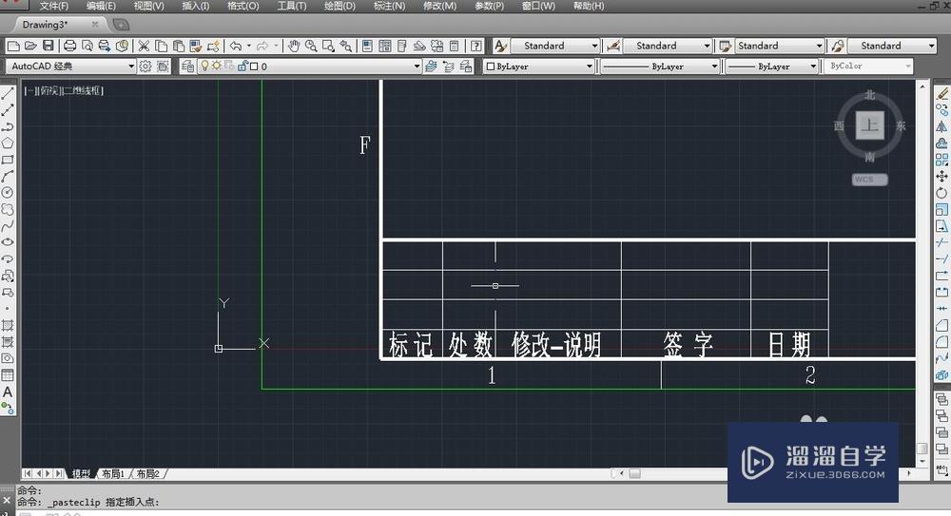Click the WCS button under ViewCube
The image size is (951, 516).
(x=869, y=180)
